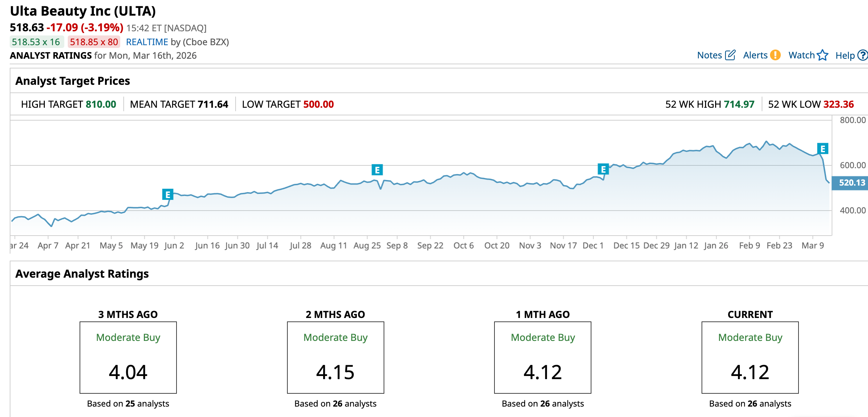Open the Alerts exclamation icon
This screenshot has width=868, height=417.
[775, 55]
